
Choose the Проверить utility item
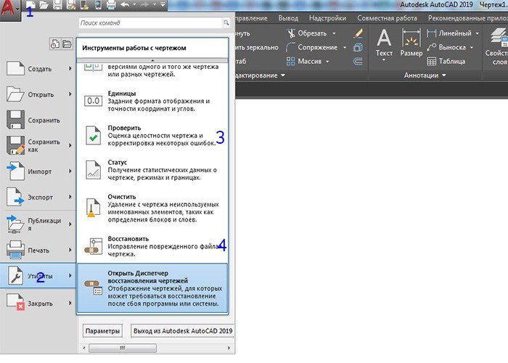click(152, 136)
